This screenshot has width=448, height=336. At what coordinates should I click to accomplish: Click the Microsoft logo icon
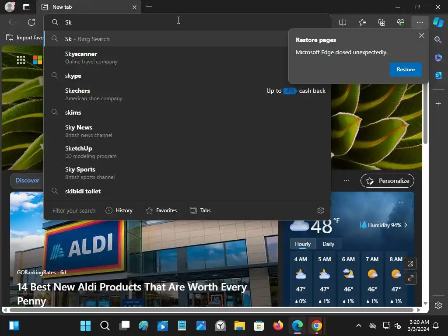point(38,60)
